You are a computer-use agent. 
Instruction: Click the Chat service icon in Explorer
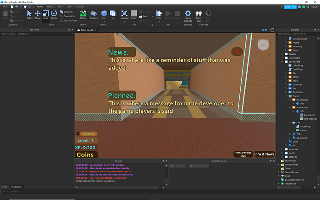(282, 176)
